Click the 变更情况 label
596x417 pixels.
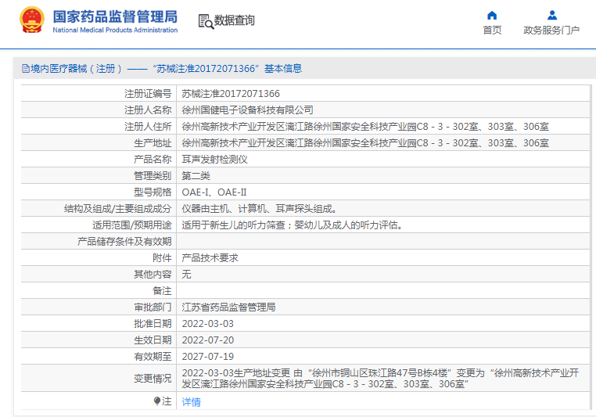(153, 378)
